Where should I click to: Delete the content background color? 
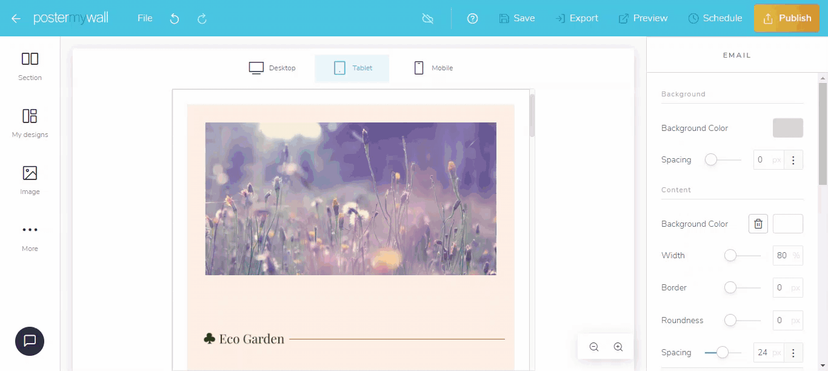[758, 224]
